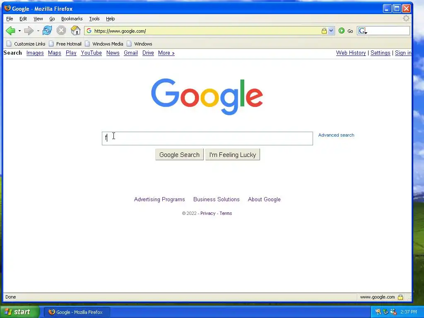This screenshot has width=424, height=318.
Task: Open the Privacy link
Action: (x=208, y=213)
